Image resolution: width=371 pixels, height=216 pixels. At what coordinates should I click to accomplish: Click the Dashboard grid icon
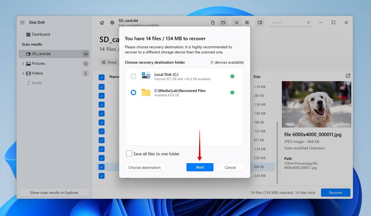pos(28,35)
